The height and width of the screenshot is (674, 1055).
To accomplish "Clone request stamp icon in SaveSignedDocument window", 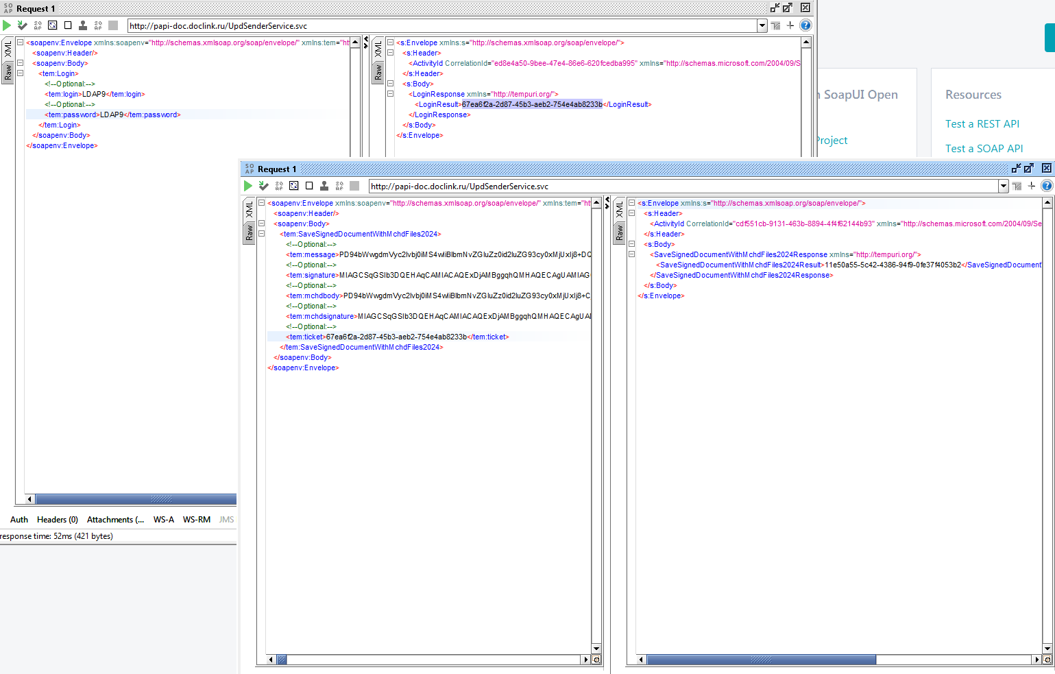I will 324,186.
